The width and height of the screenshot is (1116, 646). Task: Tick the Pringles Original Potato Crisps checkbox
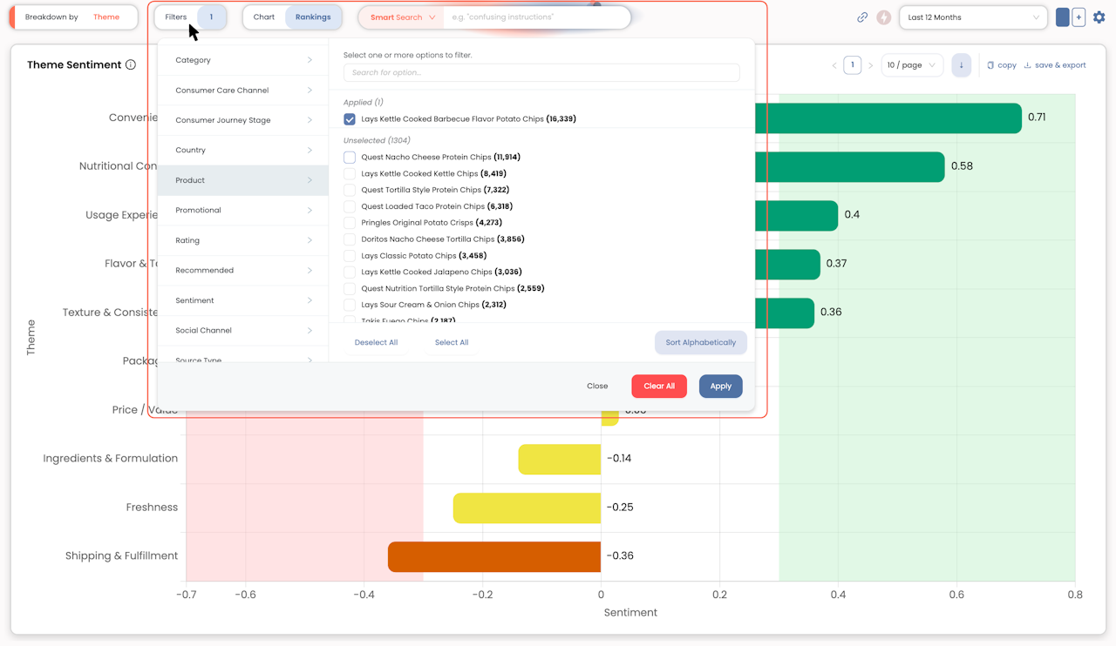pos(350,223)
